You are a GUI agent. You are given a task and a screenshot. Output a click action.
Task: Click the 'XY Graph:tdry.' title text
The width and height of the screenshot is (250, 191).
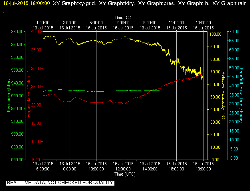[x=117, y=3]
